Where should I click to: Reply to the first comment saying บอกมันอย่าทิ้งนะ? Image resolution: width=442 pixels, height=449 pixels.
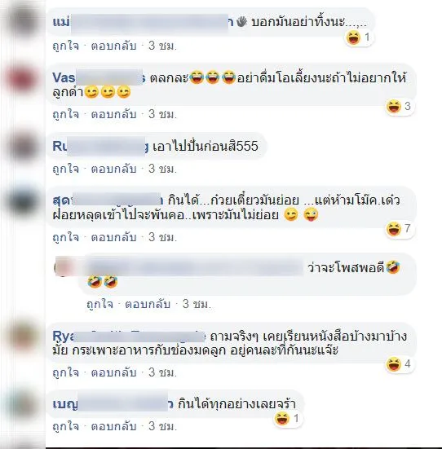point(113,46)
